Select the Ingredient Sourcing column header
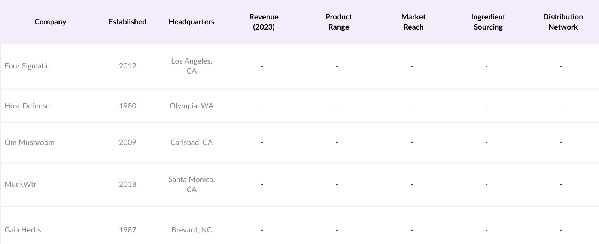This screenshot has width=599, height=244. pos(488,22)
